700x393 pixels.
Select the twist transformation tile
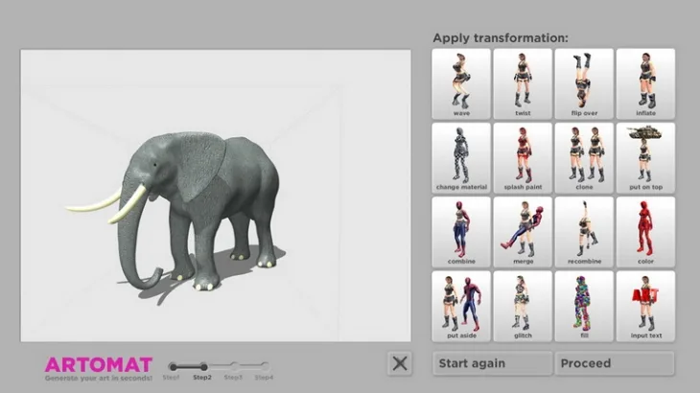[523, 83]
